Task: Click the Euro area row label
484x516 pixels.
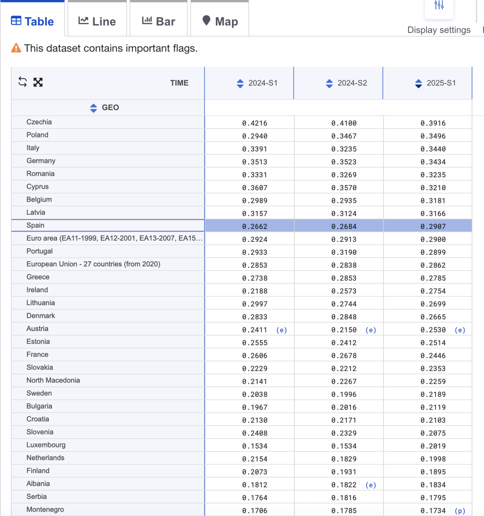Action: [114, 238]
